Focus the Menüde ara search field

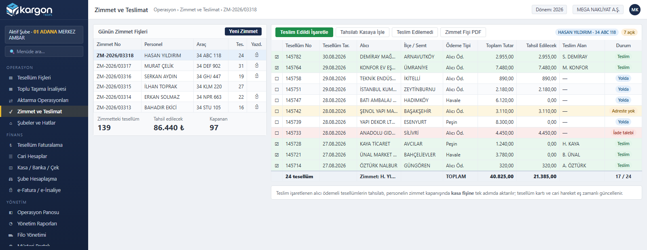point(44,52)
